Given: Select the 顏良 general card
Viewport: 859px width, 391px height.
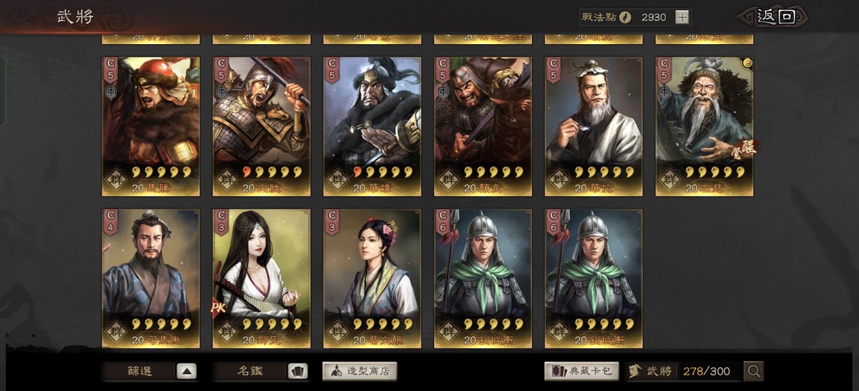Looking at the screenshot, I should [x=483, y=126].
